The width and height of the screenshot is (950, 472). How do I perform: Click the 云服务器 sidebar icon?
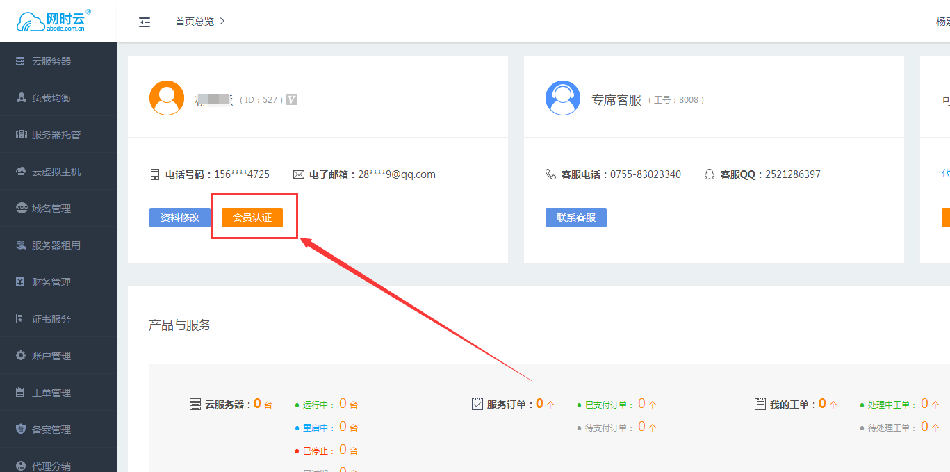tap(20, 61)
